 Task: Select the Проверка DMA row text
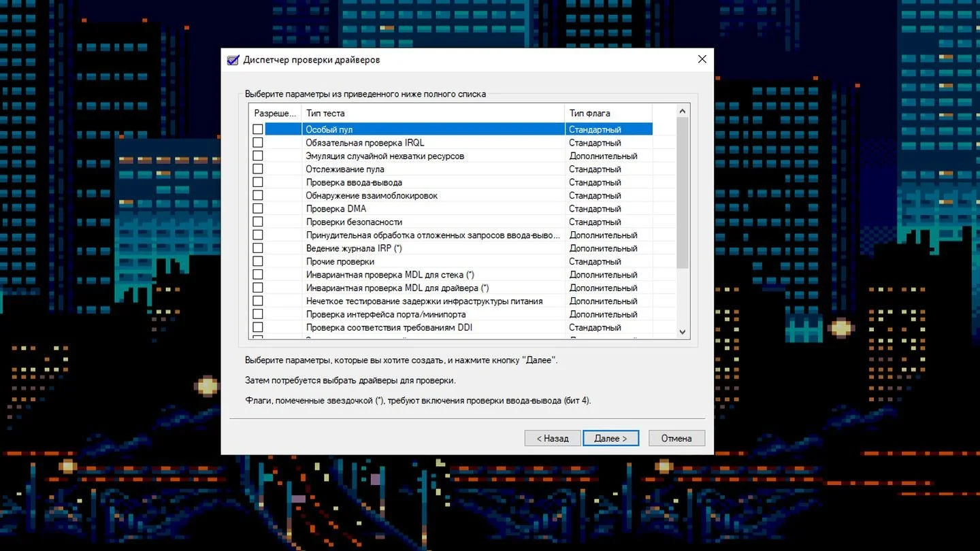(336, 209)
